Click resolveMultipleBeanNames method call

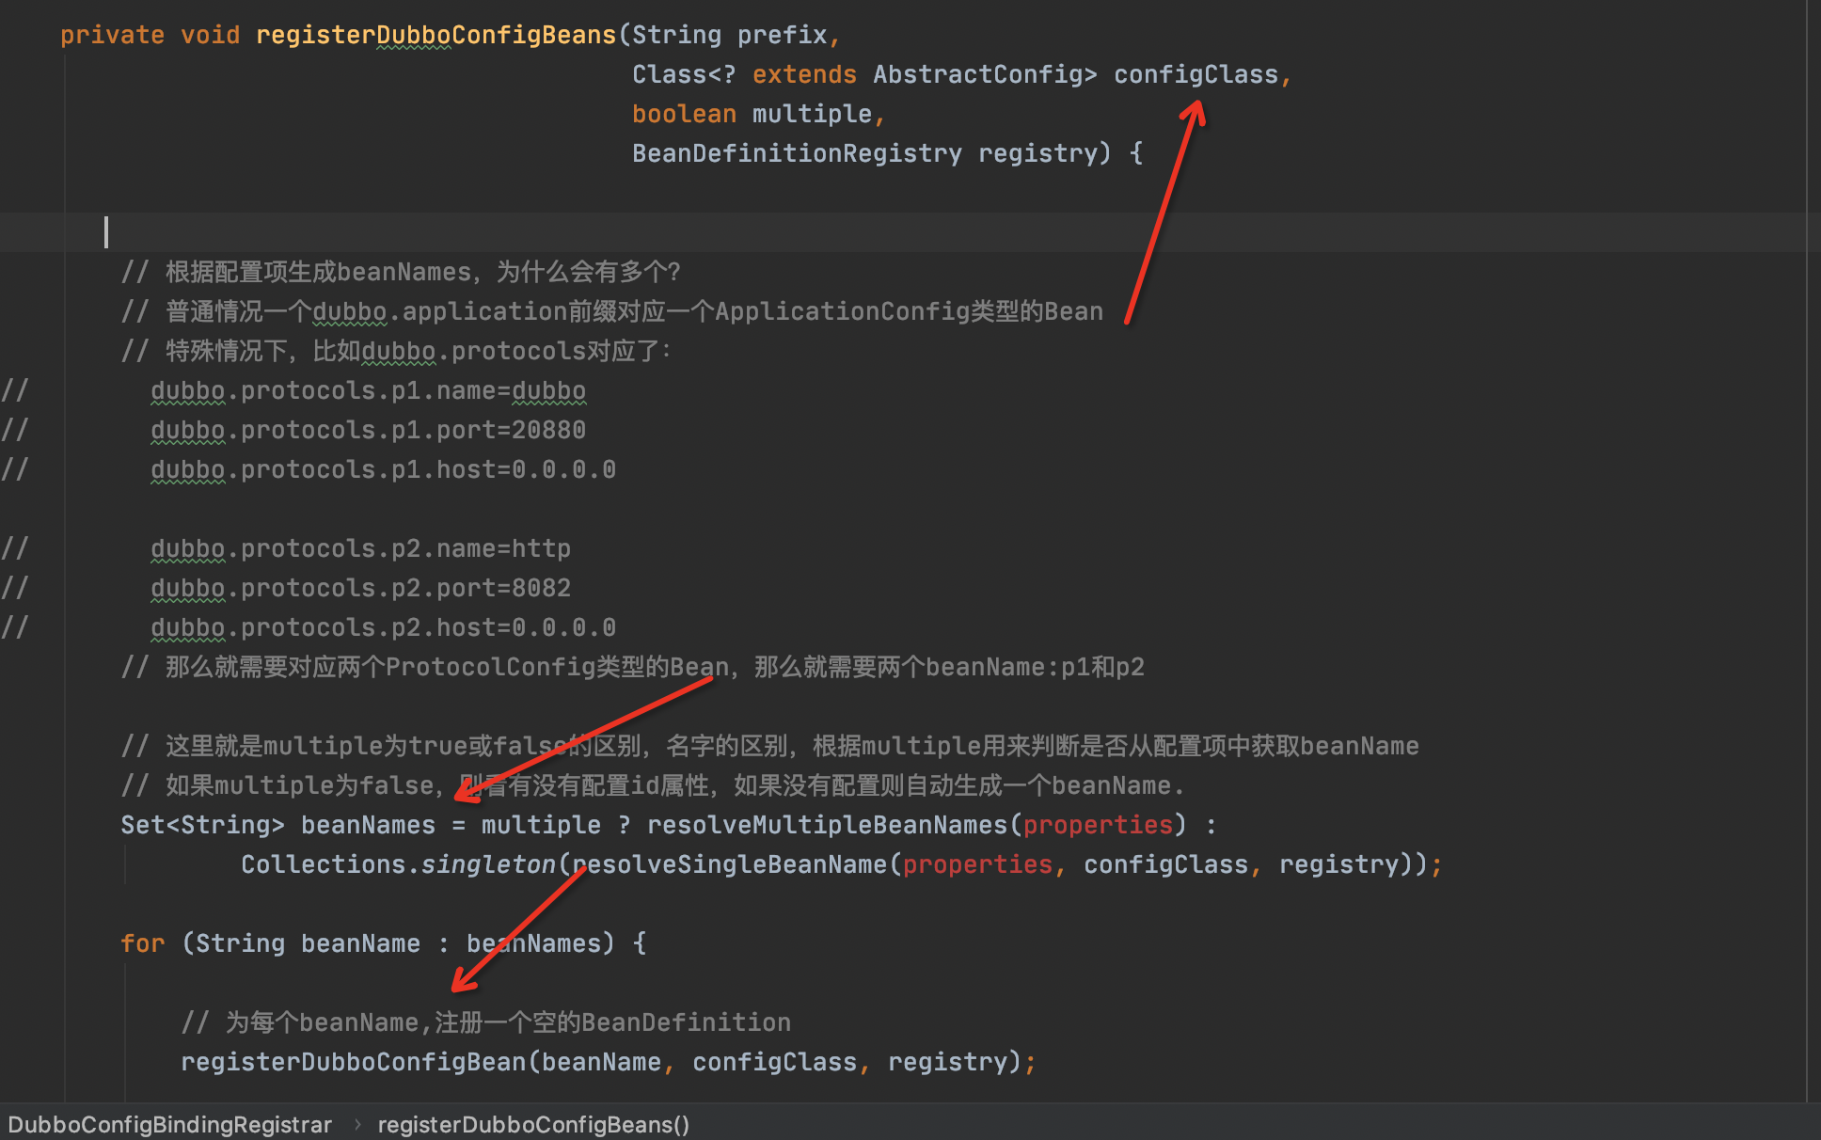point(827,825)
